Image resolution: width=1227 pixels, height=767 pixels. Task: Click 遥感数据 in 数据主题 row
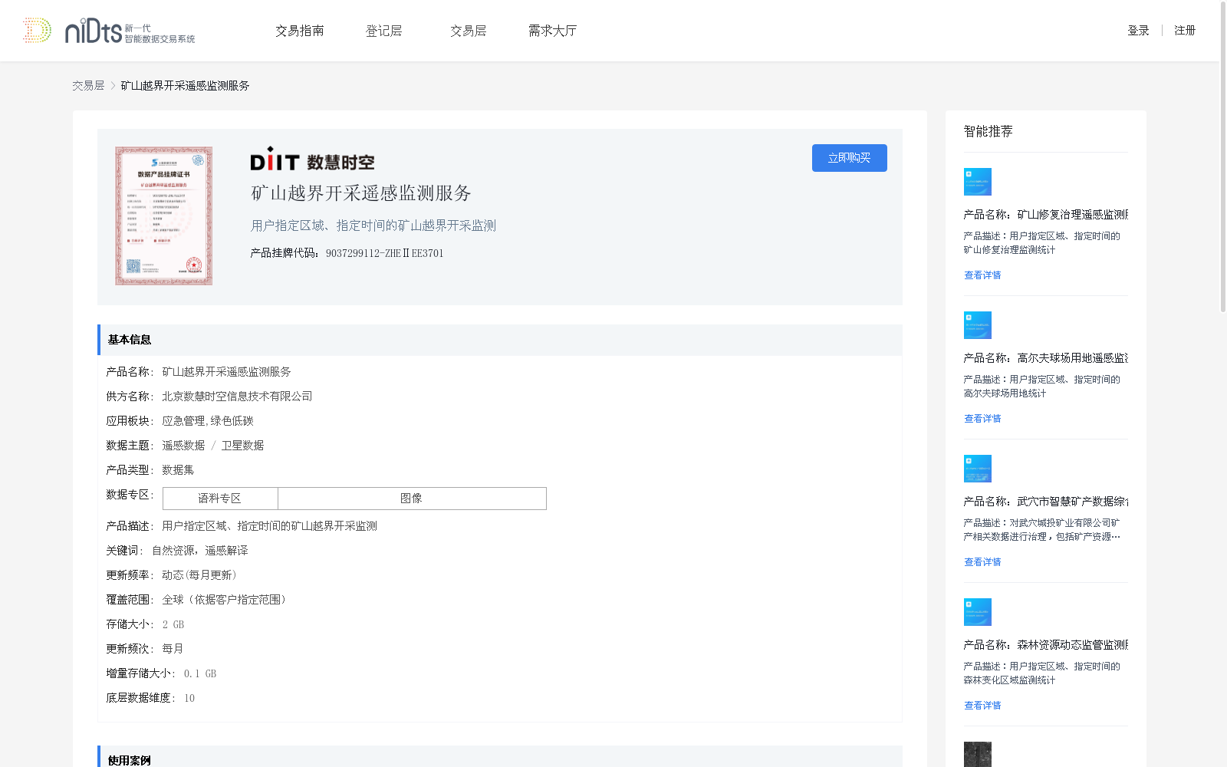[x=183, y=446]
